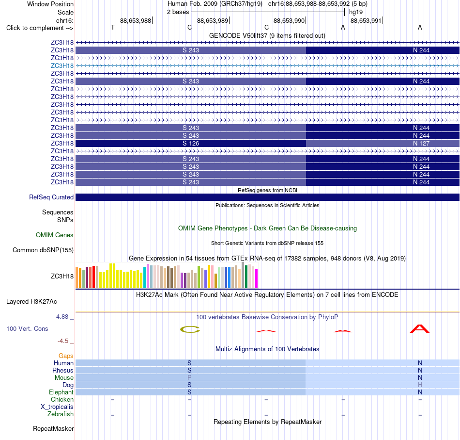Viewport: 460px width, 440px height.
Task: Click the RefSeq Curated track label
Action: click(51, 197)
